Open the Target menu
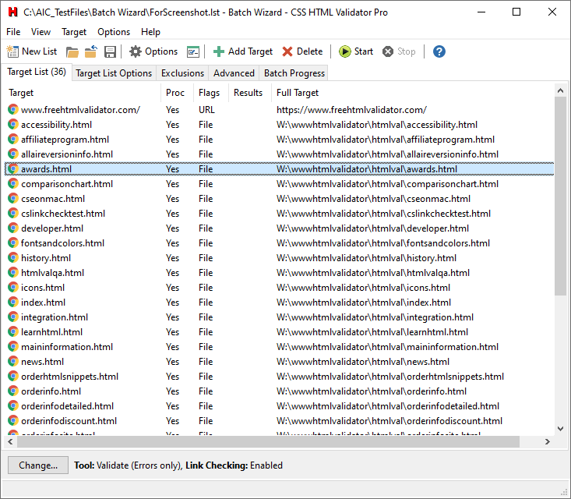Screen dimensions: 571x499 (x=74, y=32)
